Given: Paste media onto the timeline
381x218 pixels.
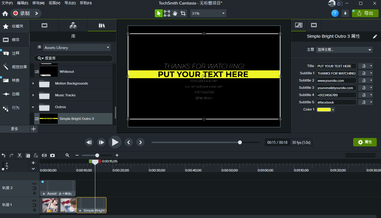Looking at the screenshot, I should (x=36, y=155).
